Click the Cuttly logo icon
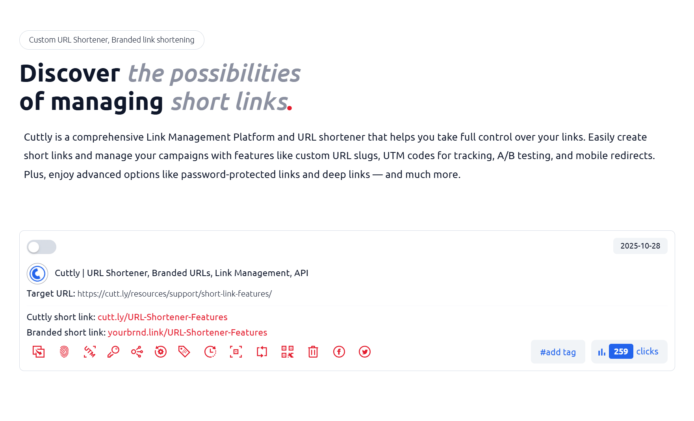 pos(37,273)
